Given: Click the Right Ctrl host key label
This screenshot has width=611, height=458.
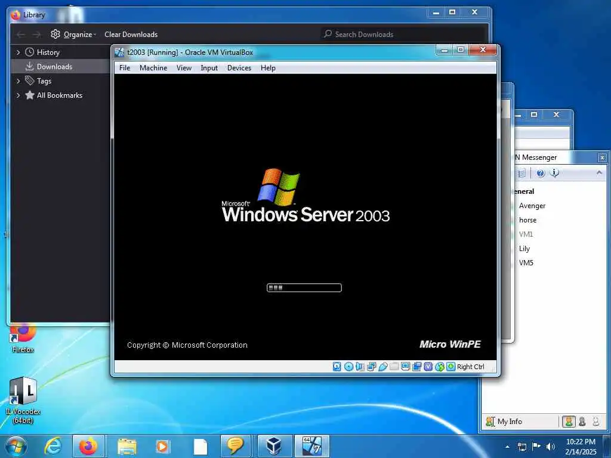Looking at the screenshot, I should tap(470, 367).
